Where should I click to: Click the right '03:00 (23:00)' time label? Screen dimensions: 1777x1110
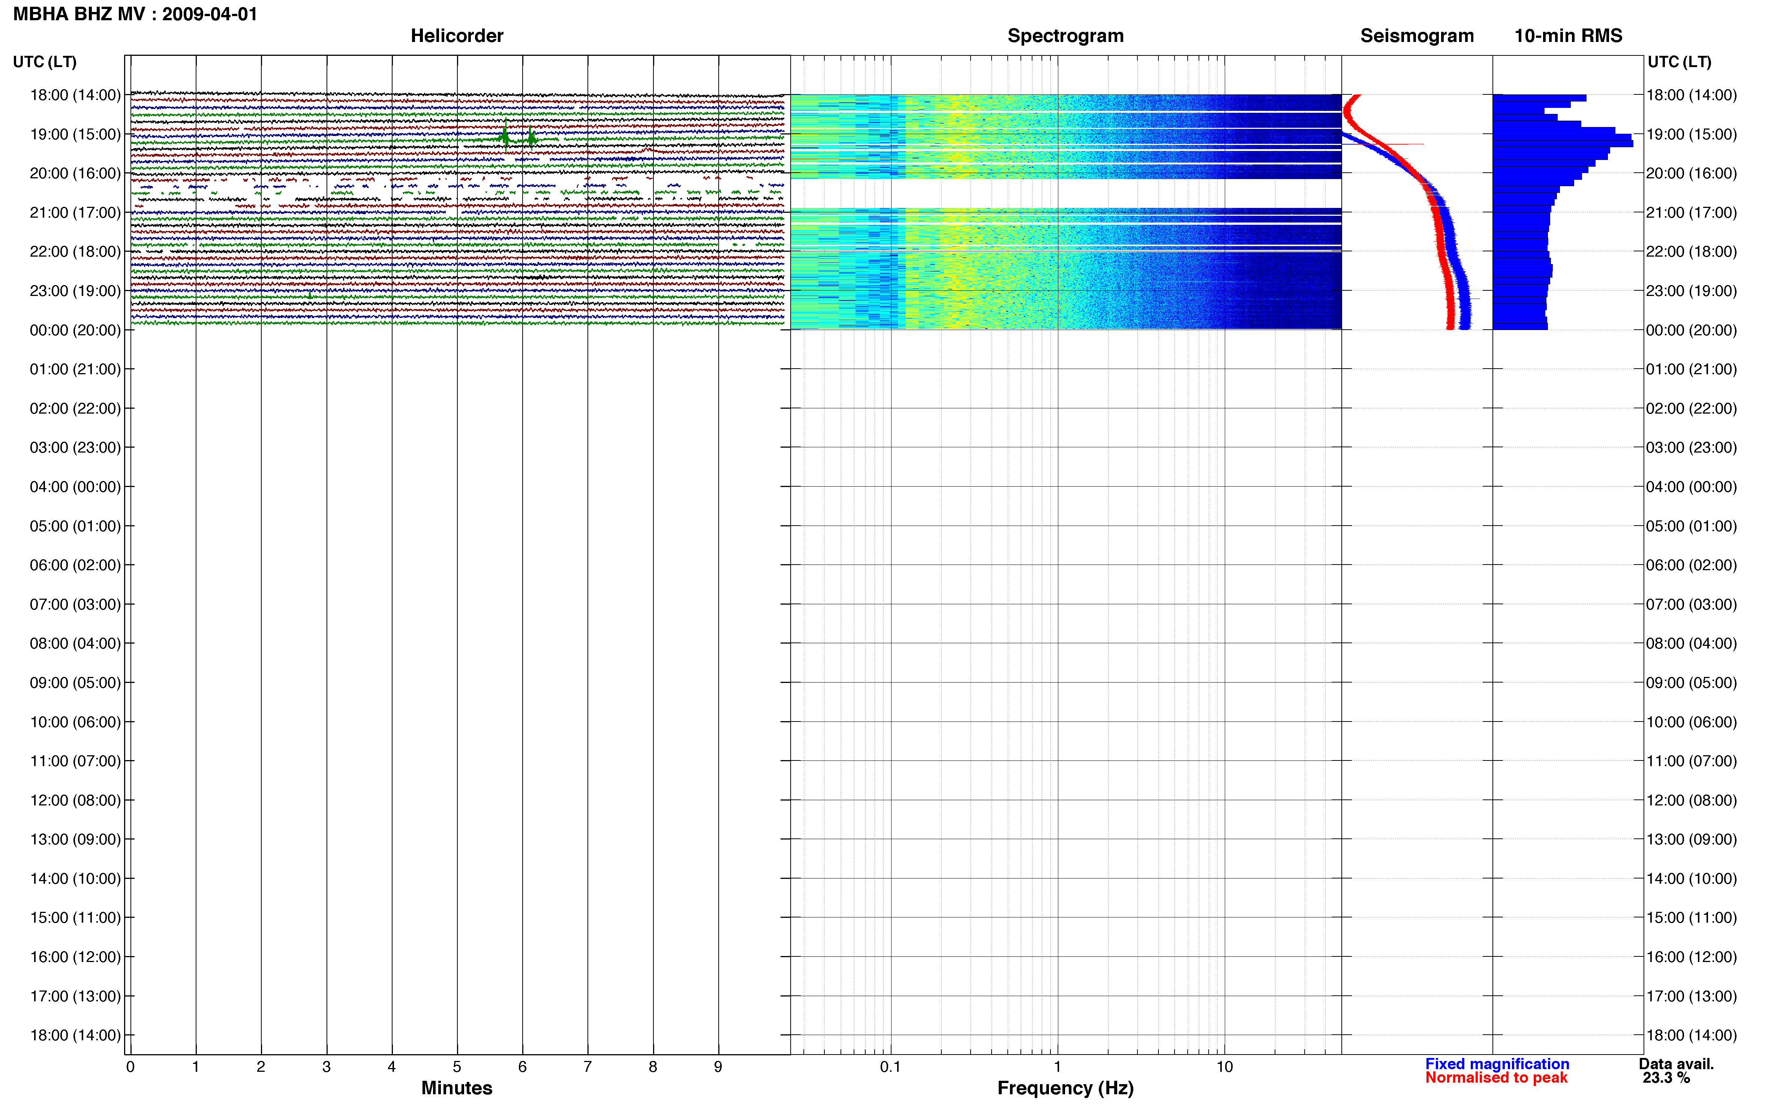pyautogui.click(x=1691, y=447)
